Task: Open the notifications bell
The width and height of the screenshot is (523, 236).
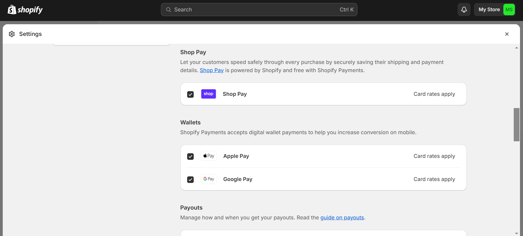Action: point(464,10)
